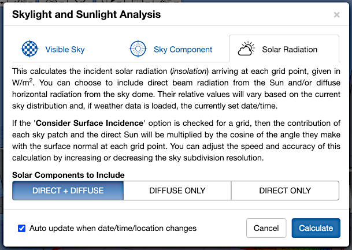Viewport: 352px width, 250px height.
Task: Select the Solar Radiation tab label
Action: tap(290, 50)
